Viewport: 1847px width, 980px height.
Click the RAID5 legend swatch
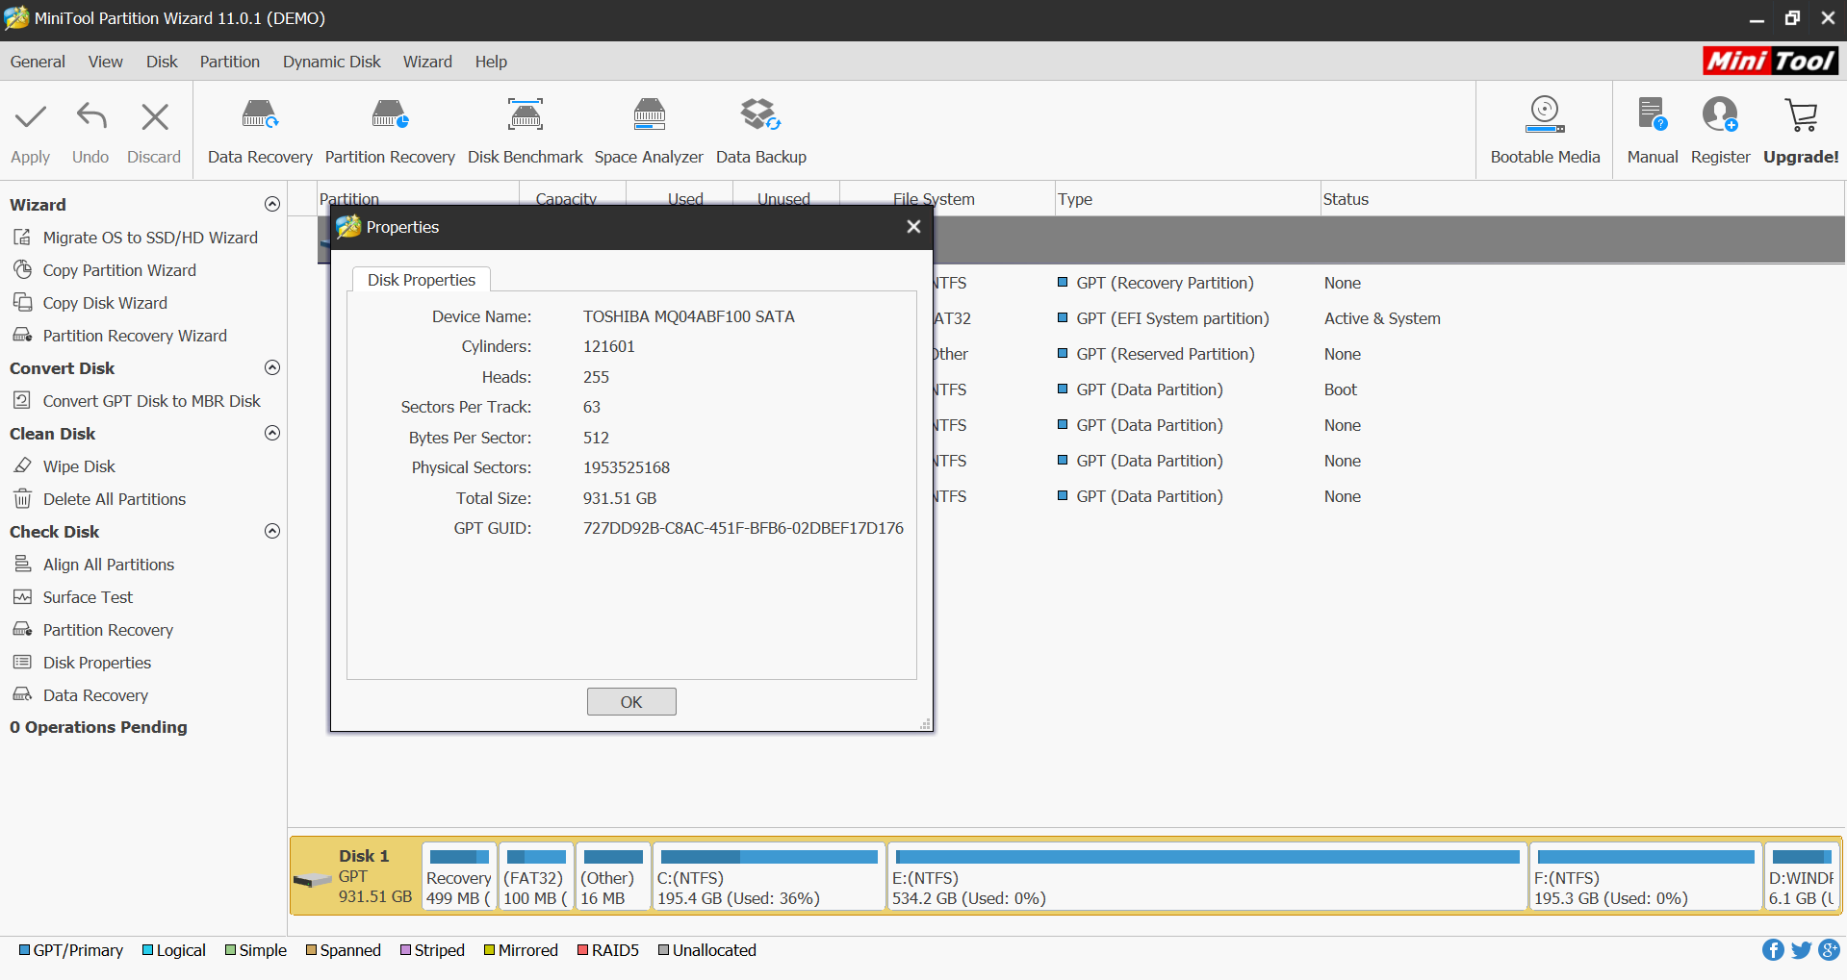click(x=582, y=950)
